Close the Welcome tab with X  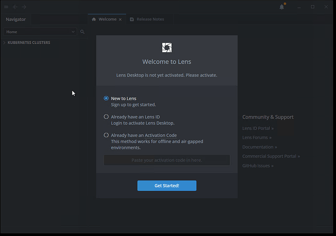[120, 19]
